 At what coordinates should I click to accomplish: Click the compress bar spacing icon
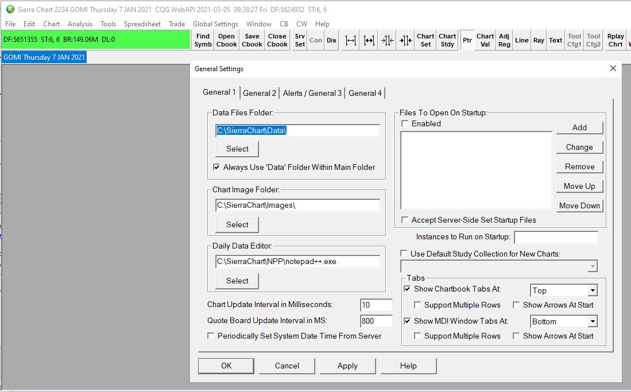tap(387, 40)
